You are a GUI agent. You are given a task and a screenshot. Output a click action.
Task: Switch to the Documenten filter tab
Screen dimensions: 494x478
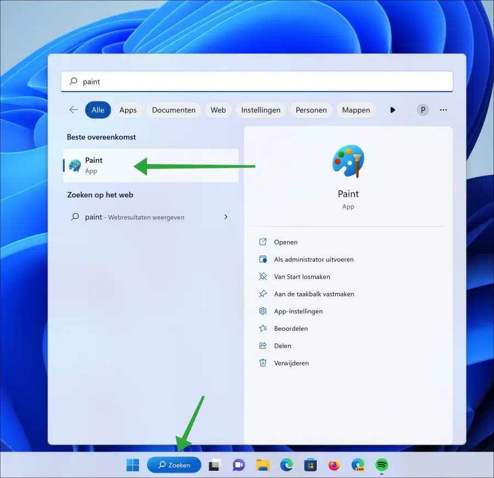click(173, 110)
